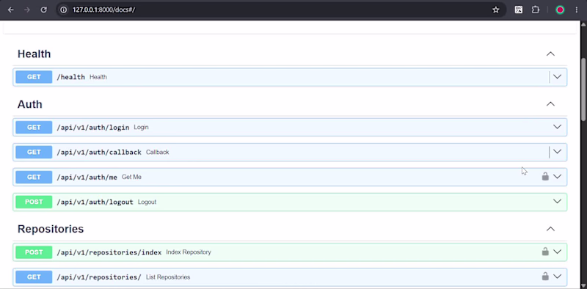Click the lock icon on repositories/index row

point(545,252)
